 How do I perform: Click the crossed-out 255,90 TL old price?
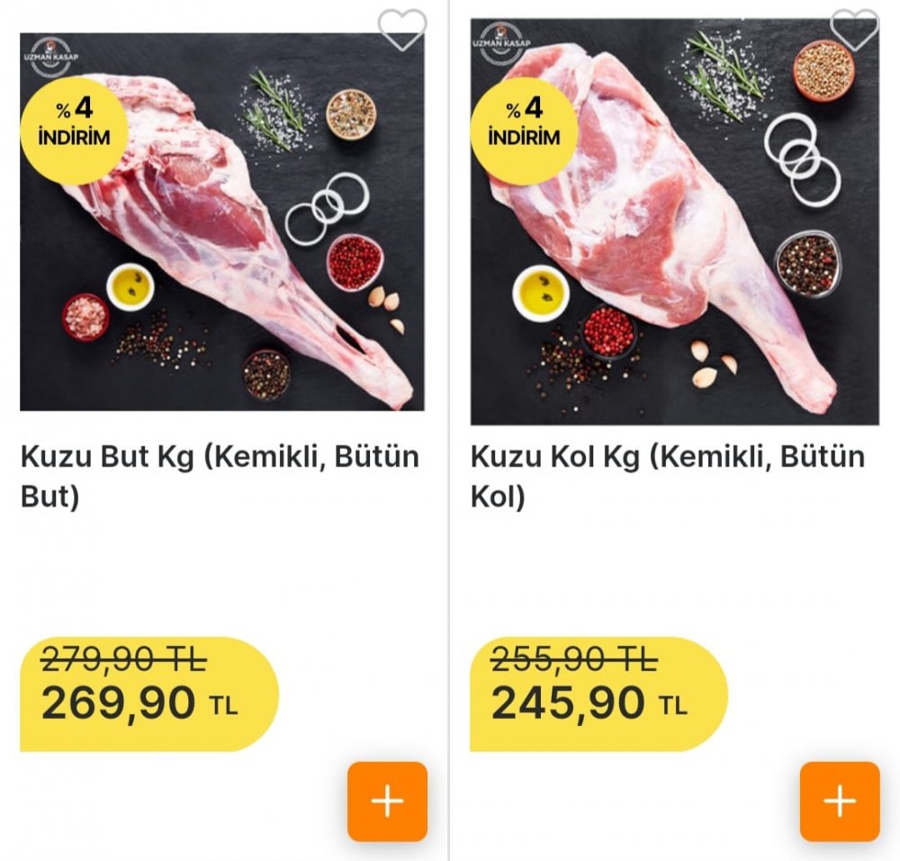574,659
